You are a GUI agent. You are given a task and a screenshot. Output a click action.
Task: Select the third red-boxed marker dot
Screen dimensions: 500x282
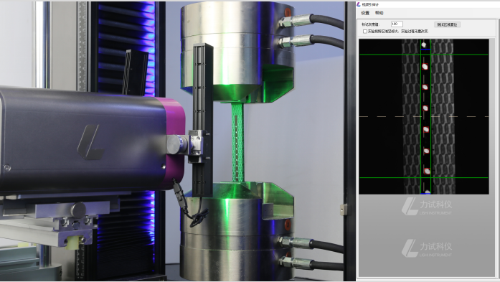pyautogui.click(x=425, y=87)
